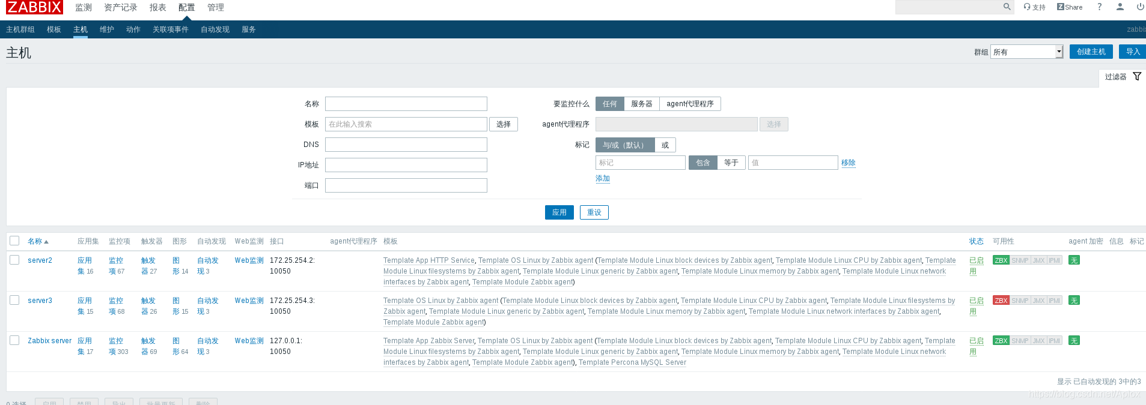
Task: Click ZBX badge for Zabbix server
Action: 1001,341
